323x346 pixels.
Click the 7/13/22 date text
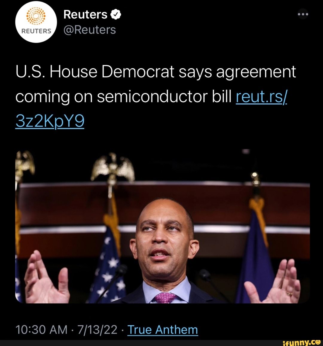click(97, 330)
